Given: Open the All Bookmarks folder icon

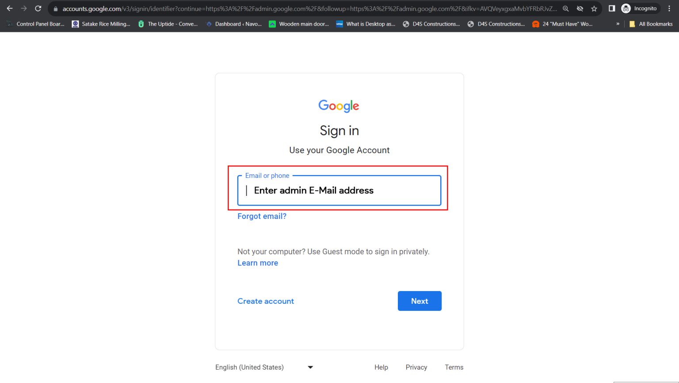Looking at the screenshot, I should pyautogui.click(x=632, y=24).
